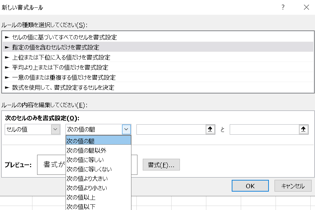Pick 次の値に等しくない from dropdown list

98,169
